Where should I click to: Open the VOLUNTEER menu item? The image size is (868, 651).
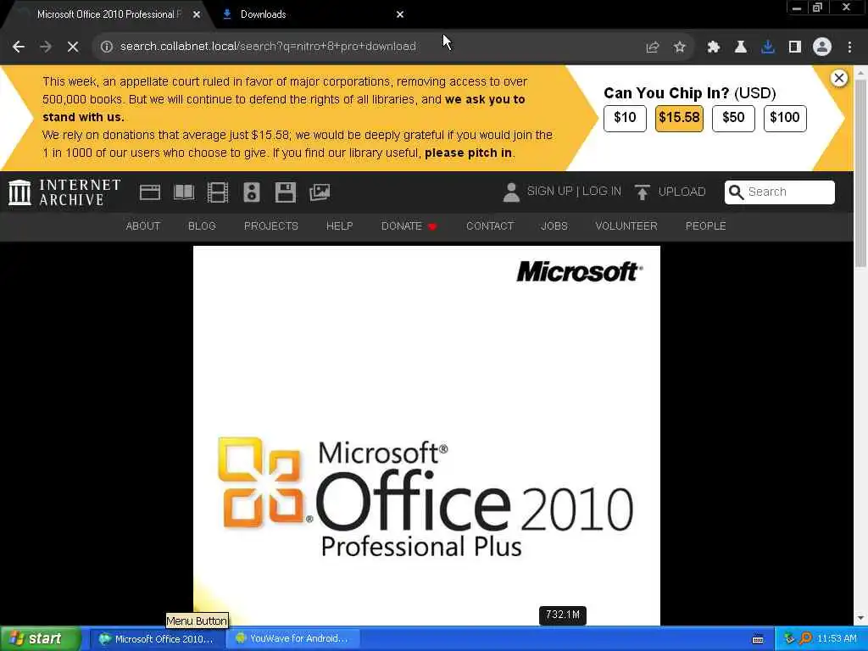[x=626, y=225]
